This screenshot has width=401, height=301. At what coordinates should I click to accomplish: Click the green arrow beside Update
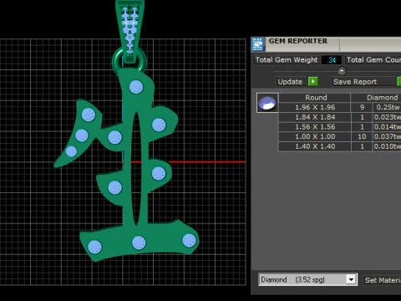click(313, 82)
